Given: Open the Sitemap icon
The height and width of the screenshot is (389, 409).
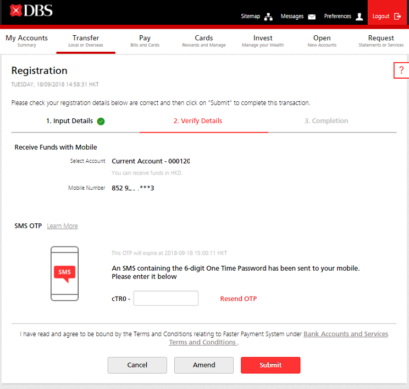Looking at the screenshot, I should point(268,17).
